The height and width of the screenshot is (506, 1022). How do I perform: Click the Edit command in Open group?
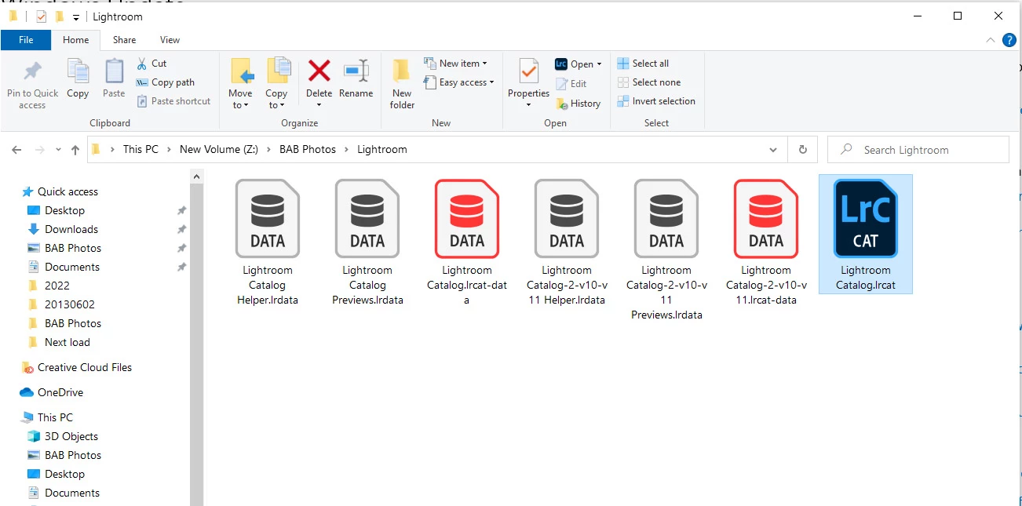pos(571,84)
